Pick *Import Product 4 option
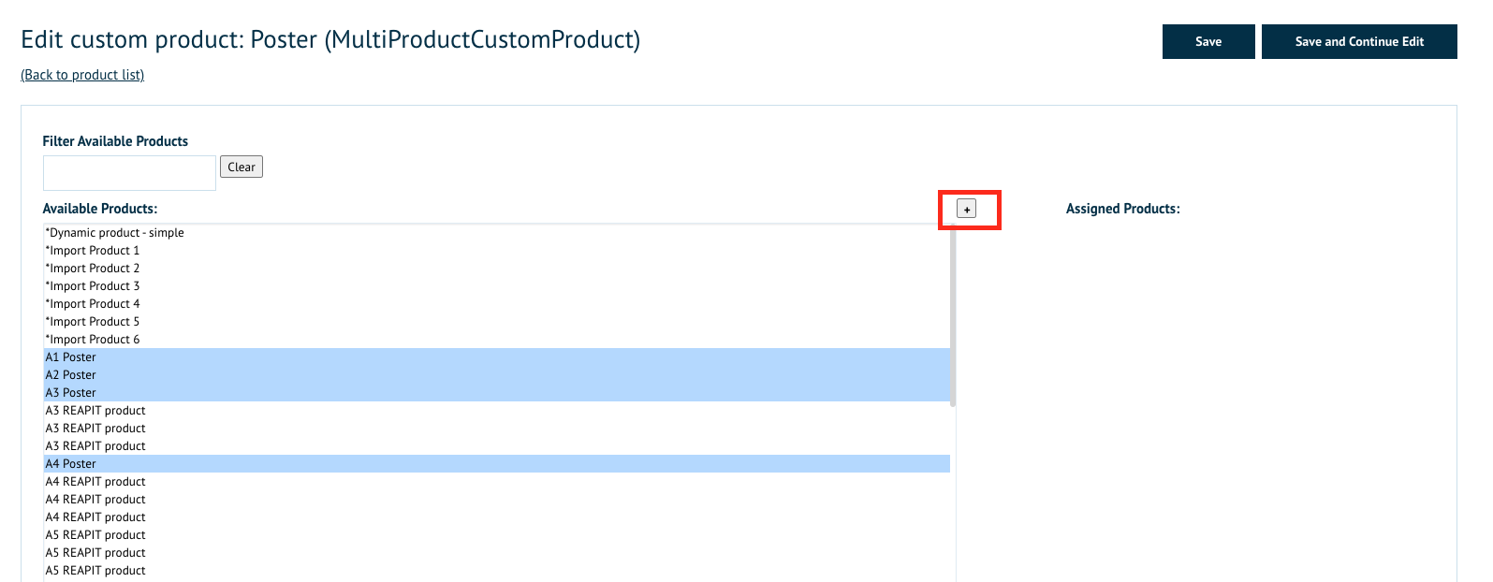The width and height of the screenshot is (1493, 582). pyautogui.click(x=93, y=304)
